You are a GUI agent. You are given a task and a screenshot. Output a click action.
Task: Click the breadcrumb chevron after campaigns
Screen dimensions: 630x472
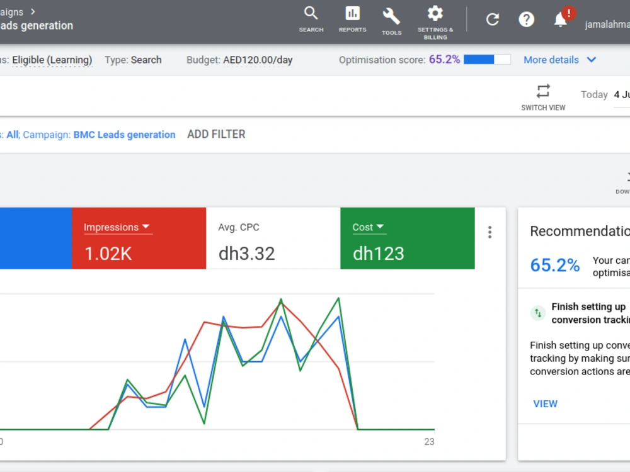point(33,12)
